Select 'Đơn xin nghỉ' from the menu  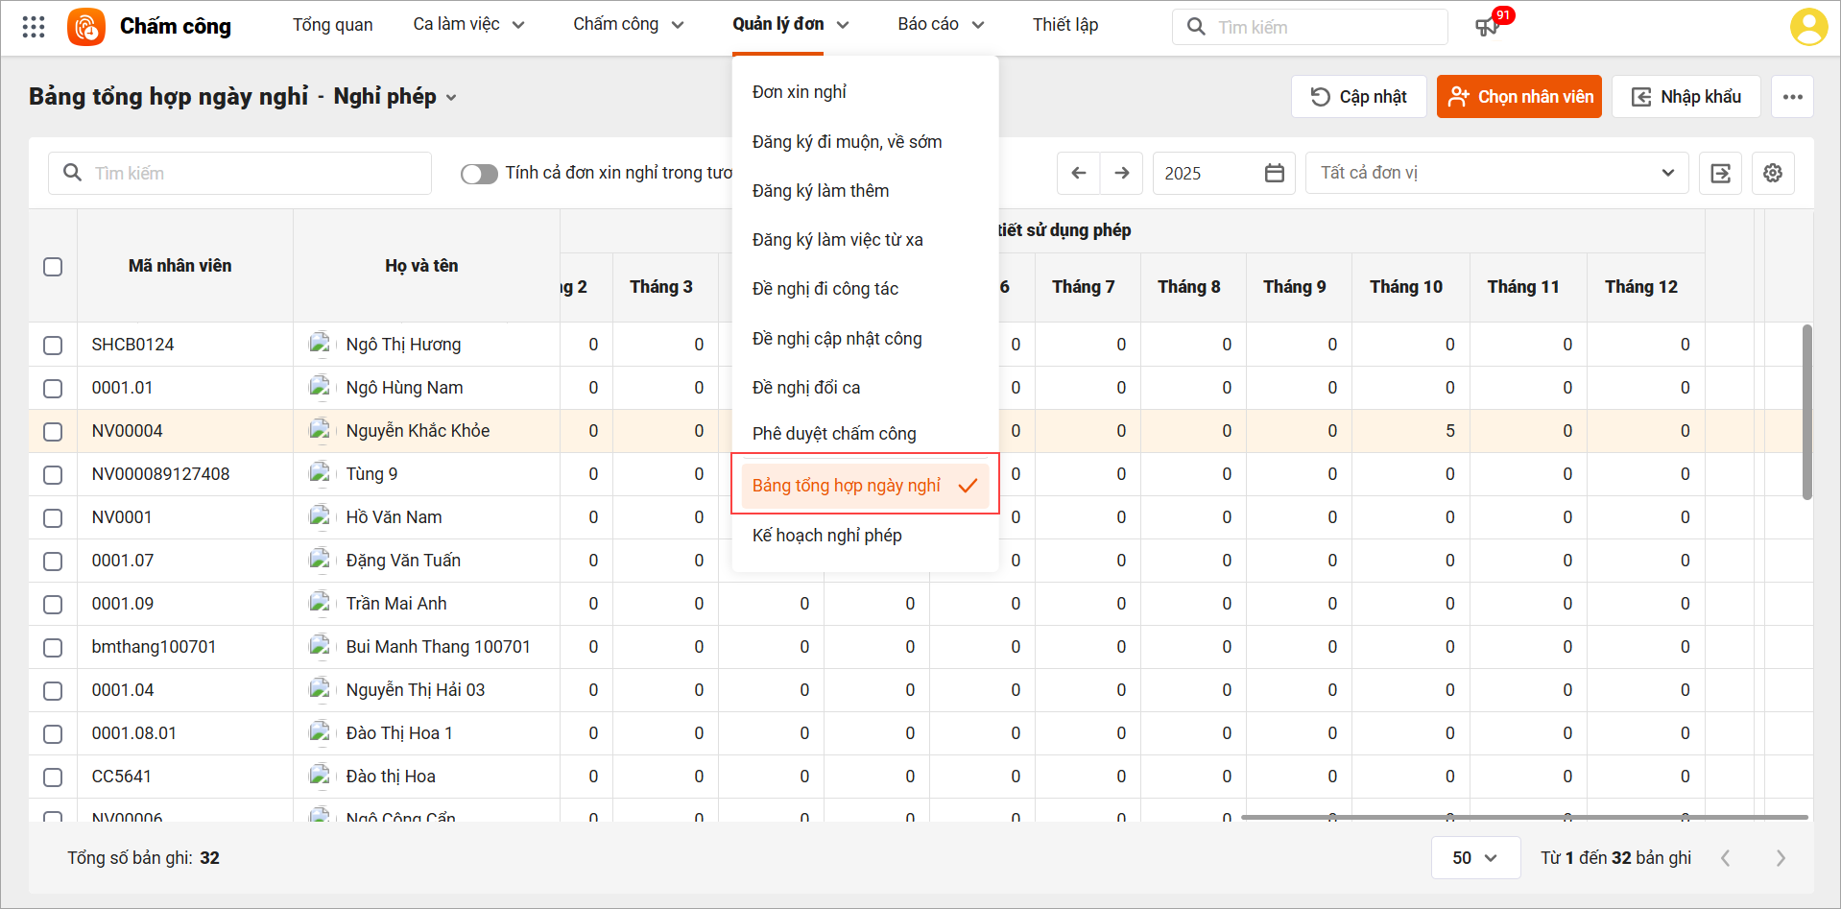pos(799,92)
